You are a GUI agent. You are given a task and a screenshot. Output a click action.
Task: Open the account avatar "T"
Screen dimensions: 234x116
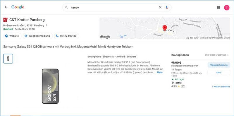tap(227, 8)
